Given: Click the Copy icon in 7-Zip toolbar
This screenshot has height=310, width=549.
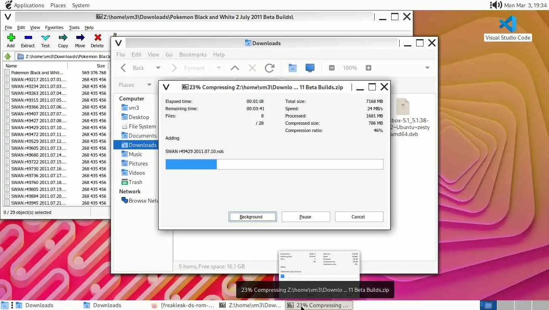Looking at the screenshot, I should pyautogui.click(x=63, y=38).
